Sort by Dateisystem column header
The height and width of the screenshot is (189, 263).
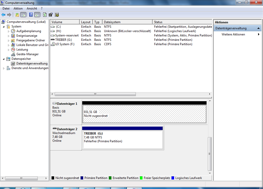pos(127,22)
